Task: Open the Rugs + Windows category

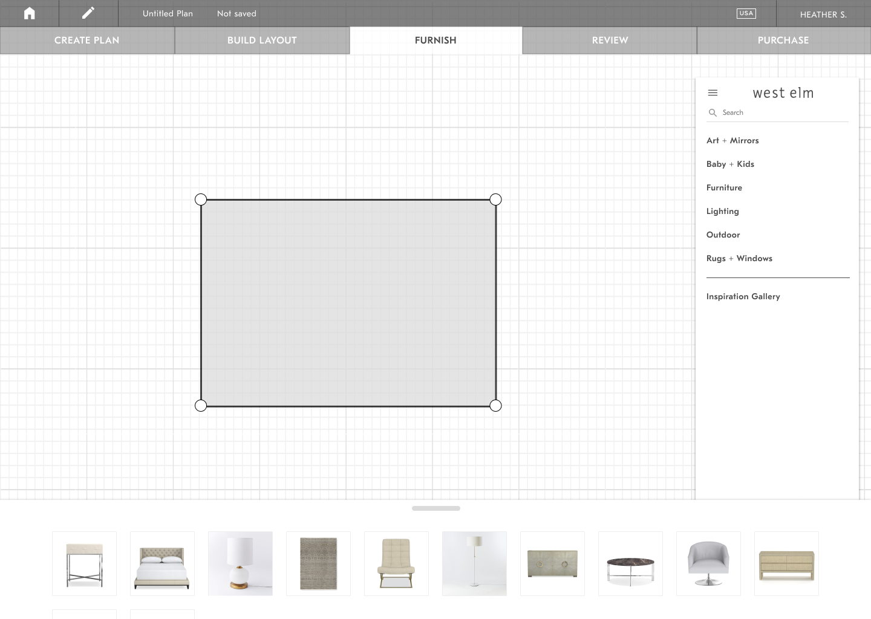Action: click(739, 258)
